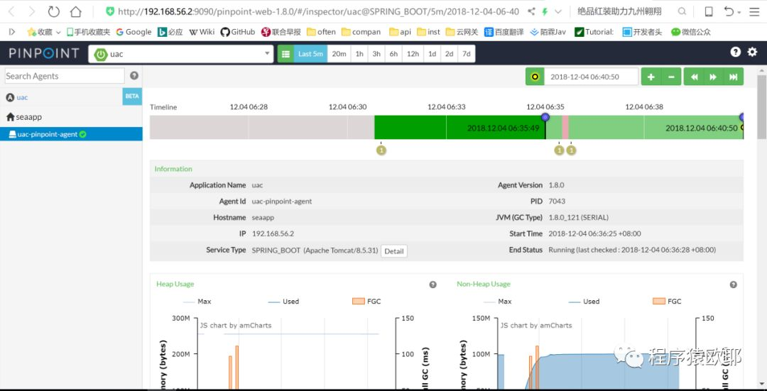Viewport: 767px width, 391px height.
Task: Open the Pinpoint help question-mark icon
Action: (x=735, y=52)
